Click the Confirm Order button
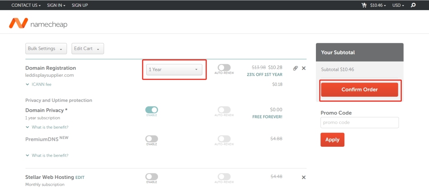429x189 pixels. pyautogui.click(x=359, y=90)
